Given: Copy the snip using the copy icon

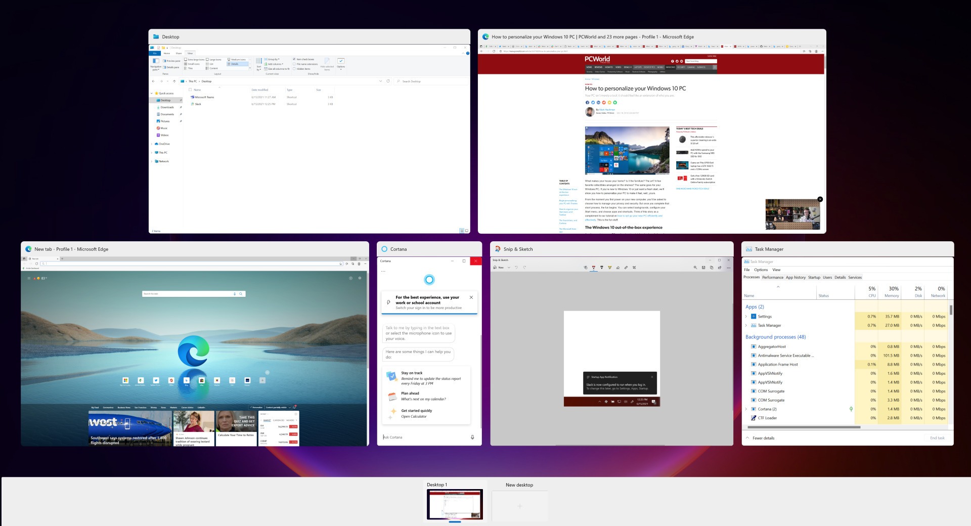Looking at the screenshot, I should (x=712, y=268).
